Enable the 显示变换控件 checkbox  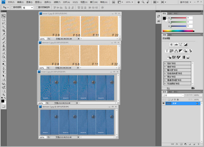pos(37,7)
